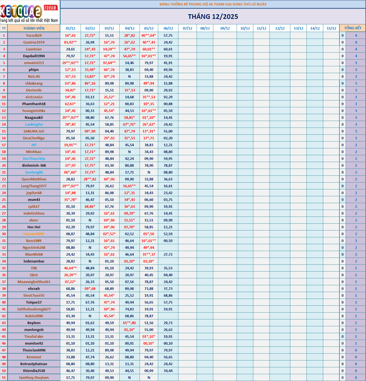The image size is (366, 381).
Task: Click the total score cell for Dapdadi1994
Action: coord(356,56)
